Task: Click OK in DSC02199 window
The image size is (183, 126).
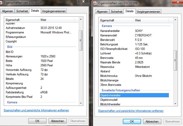Action: coord(132,121)
